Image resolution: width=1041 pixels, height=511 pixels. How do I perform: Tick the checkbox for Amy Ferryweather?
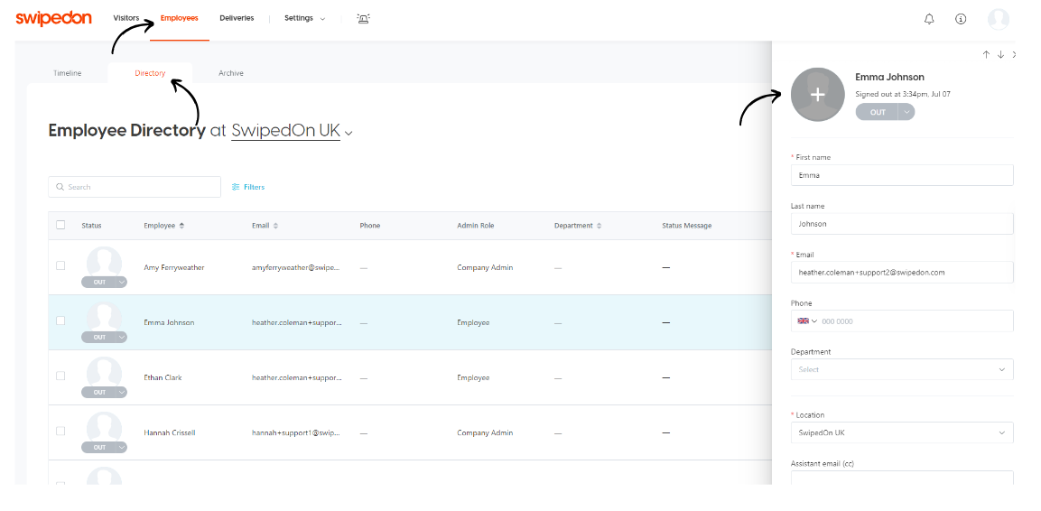point(60,265)
